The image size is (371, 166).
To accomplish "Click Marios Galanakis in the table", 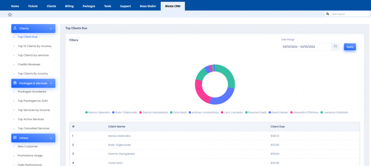I will click(119, 136).
